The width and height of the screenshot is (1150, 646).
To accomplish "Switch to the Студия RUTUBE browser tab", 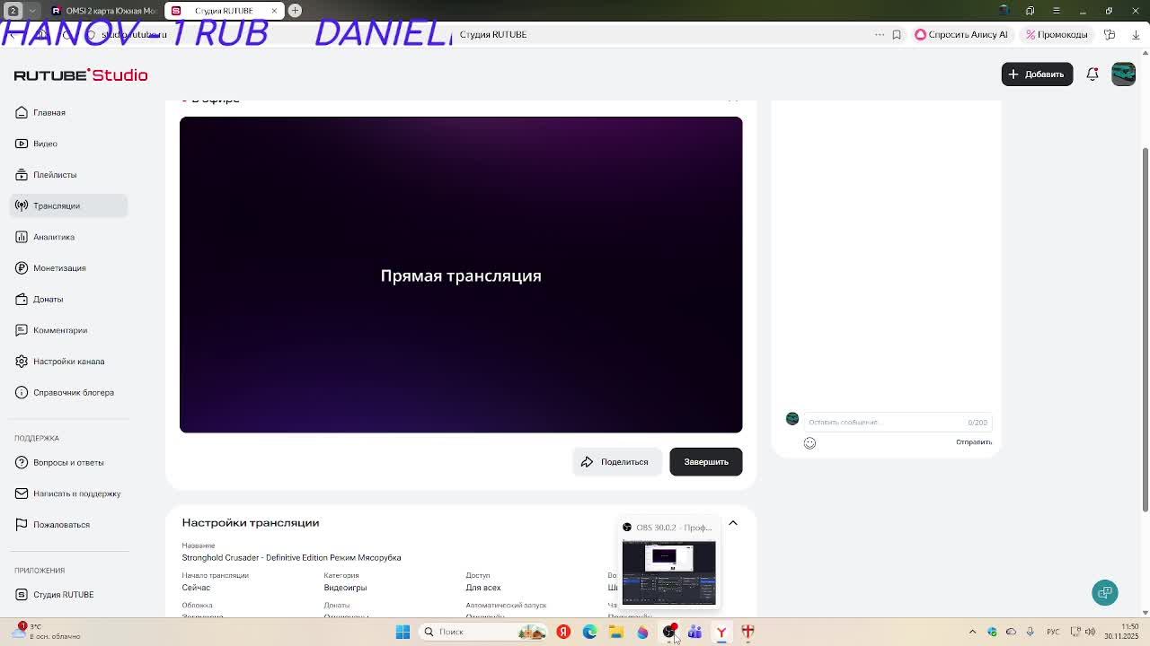I will pyautogui.click(x=224, y=11).
